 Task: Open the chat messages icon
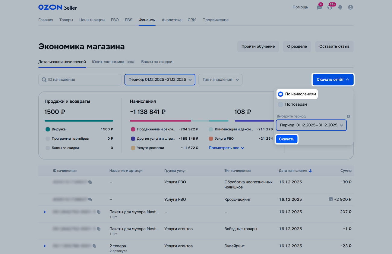click(x=319, y=7)
